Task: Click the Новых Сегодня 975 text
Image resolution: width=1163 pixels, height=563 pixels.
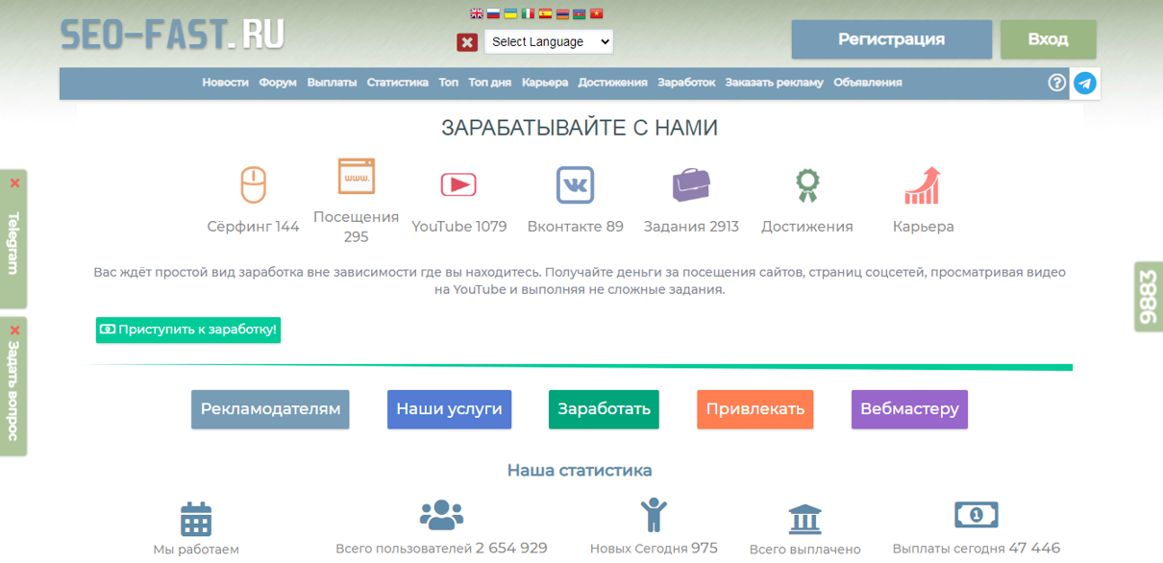Action: click(654, 549)
